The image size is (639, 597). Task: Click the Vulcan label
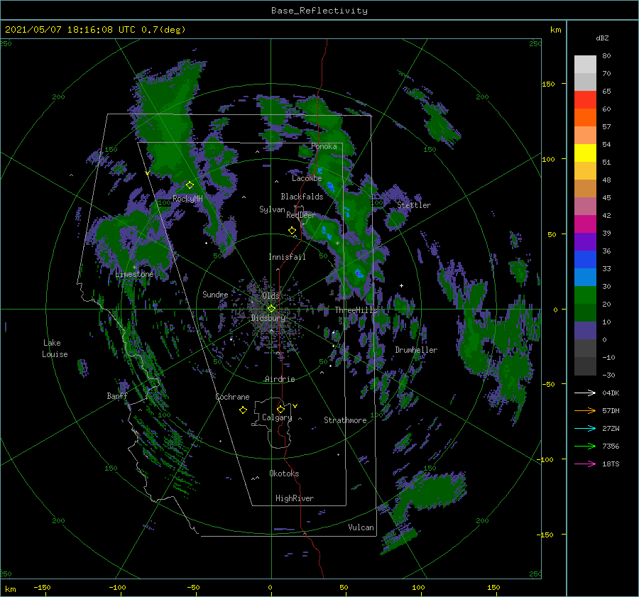(x=361, y=527)
